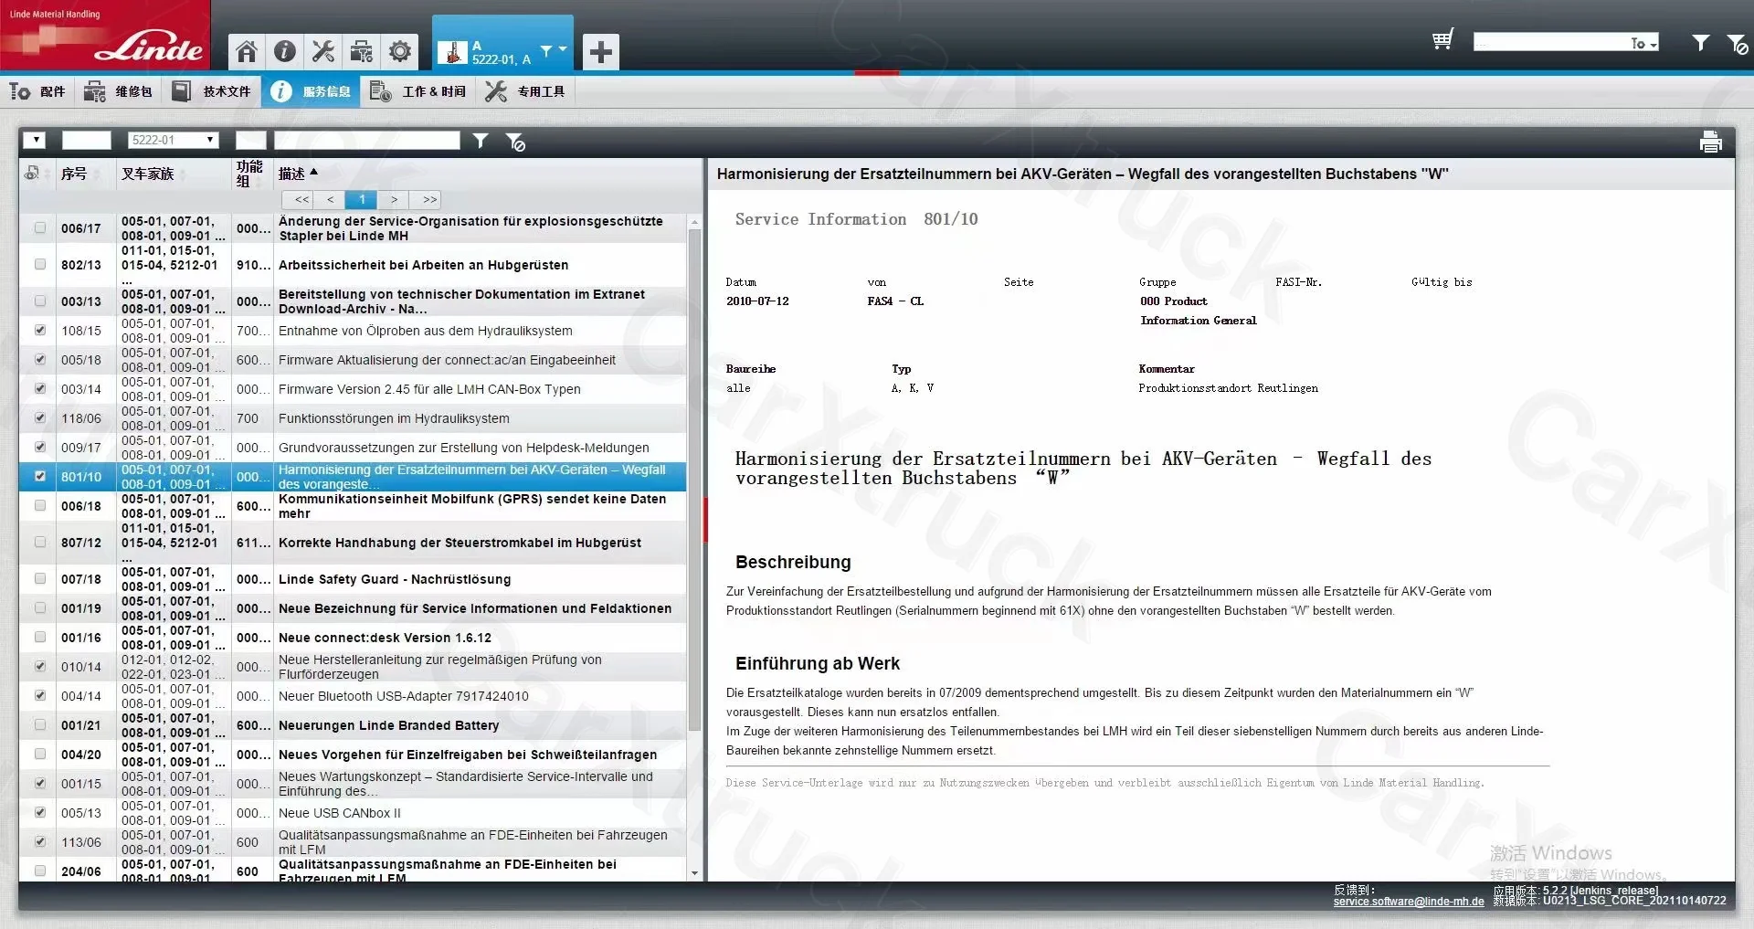1754x929 pixels.
Task: Go to next page with > button
Action: [394, 199]
